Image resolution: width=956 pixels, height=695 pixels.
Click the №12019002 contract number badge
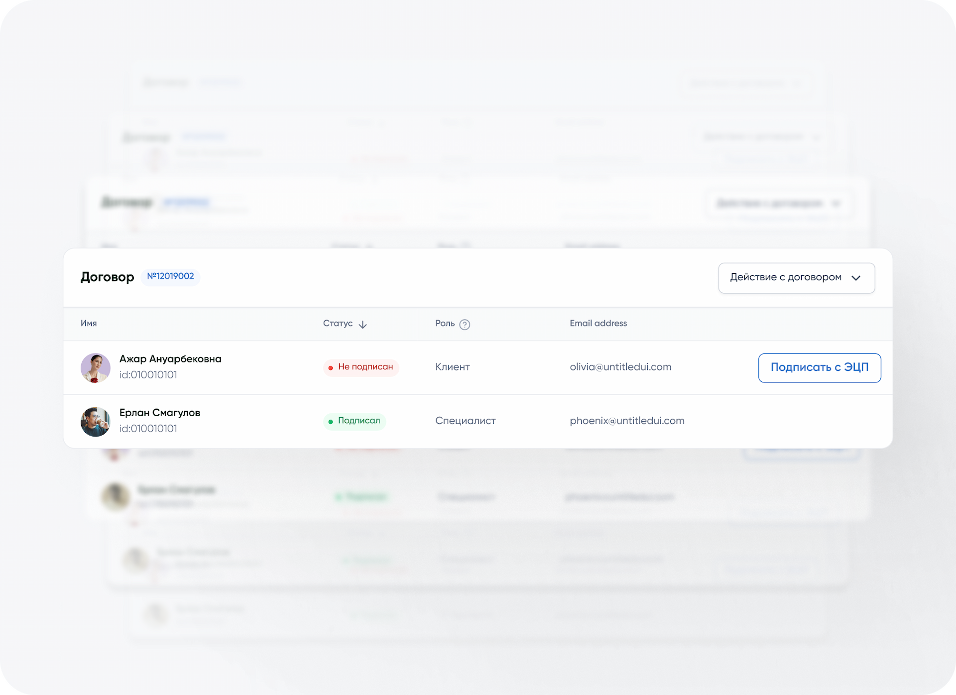pyautogui.click(x=170, y=277)
